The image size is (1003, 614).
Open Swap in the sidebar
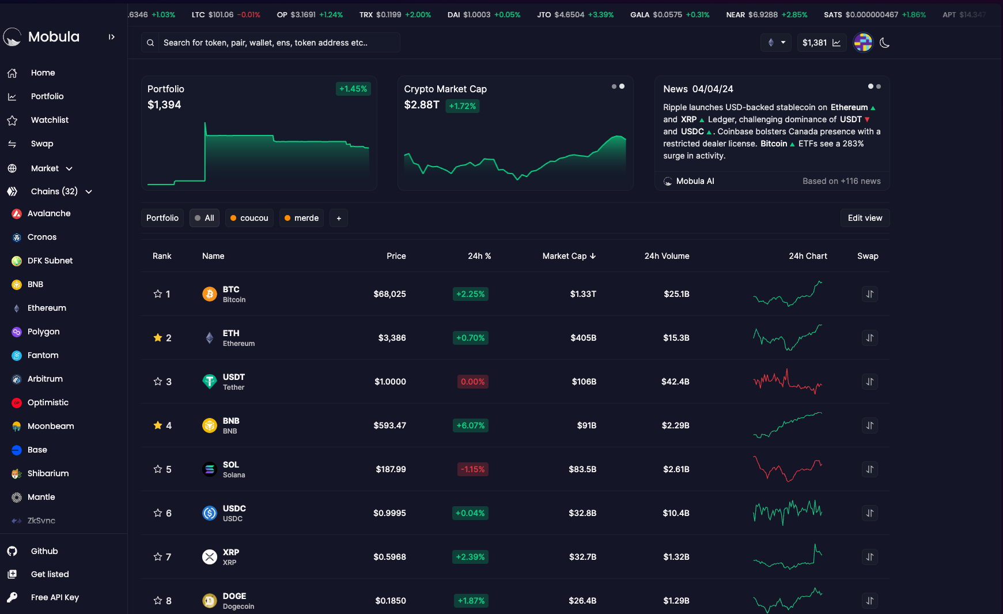click(x=42, y=144)
